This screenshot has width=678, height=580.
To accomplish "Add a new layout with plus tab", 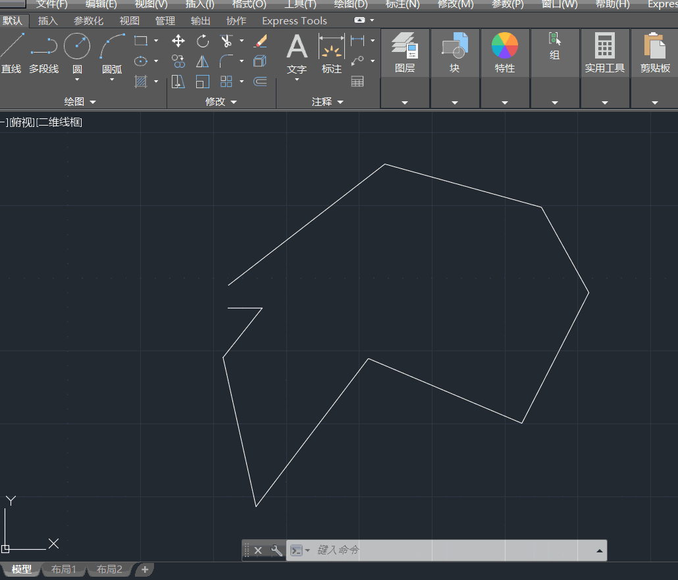I will pos(145,569).
